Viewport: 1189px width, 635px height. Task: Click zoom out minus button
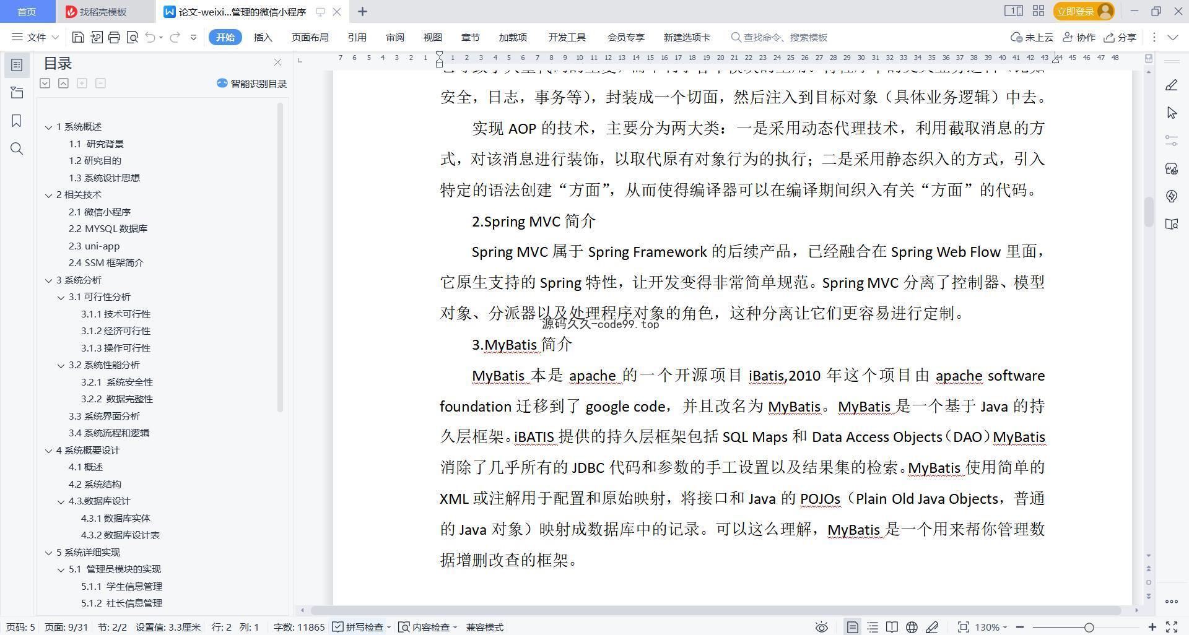(x=1020, y=627)
